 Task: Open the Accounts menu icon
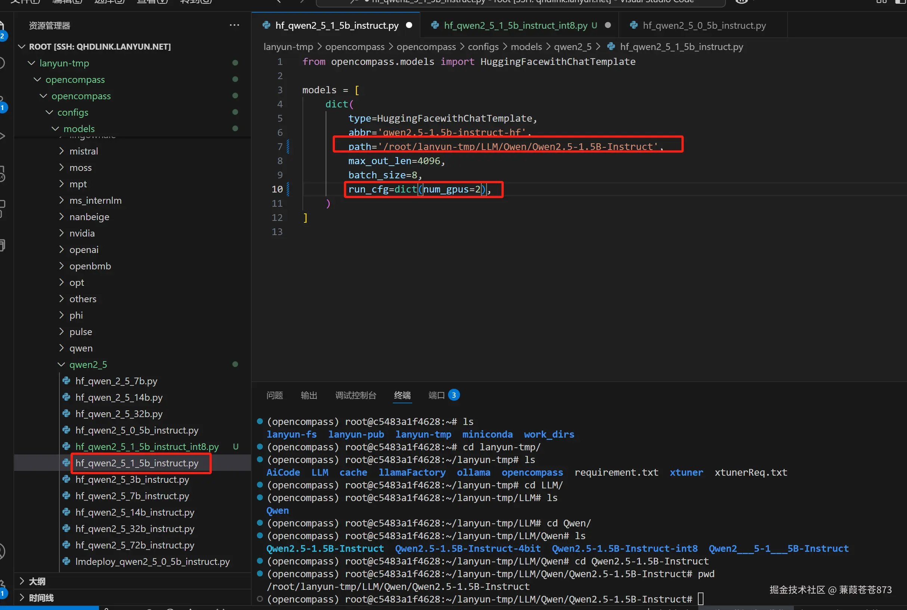[x=1, y=551]
